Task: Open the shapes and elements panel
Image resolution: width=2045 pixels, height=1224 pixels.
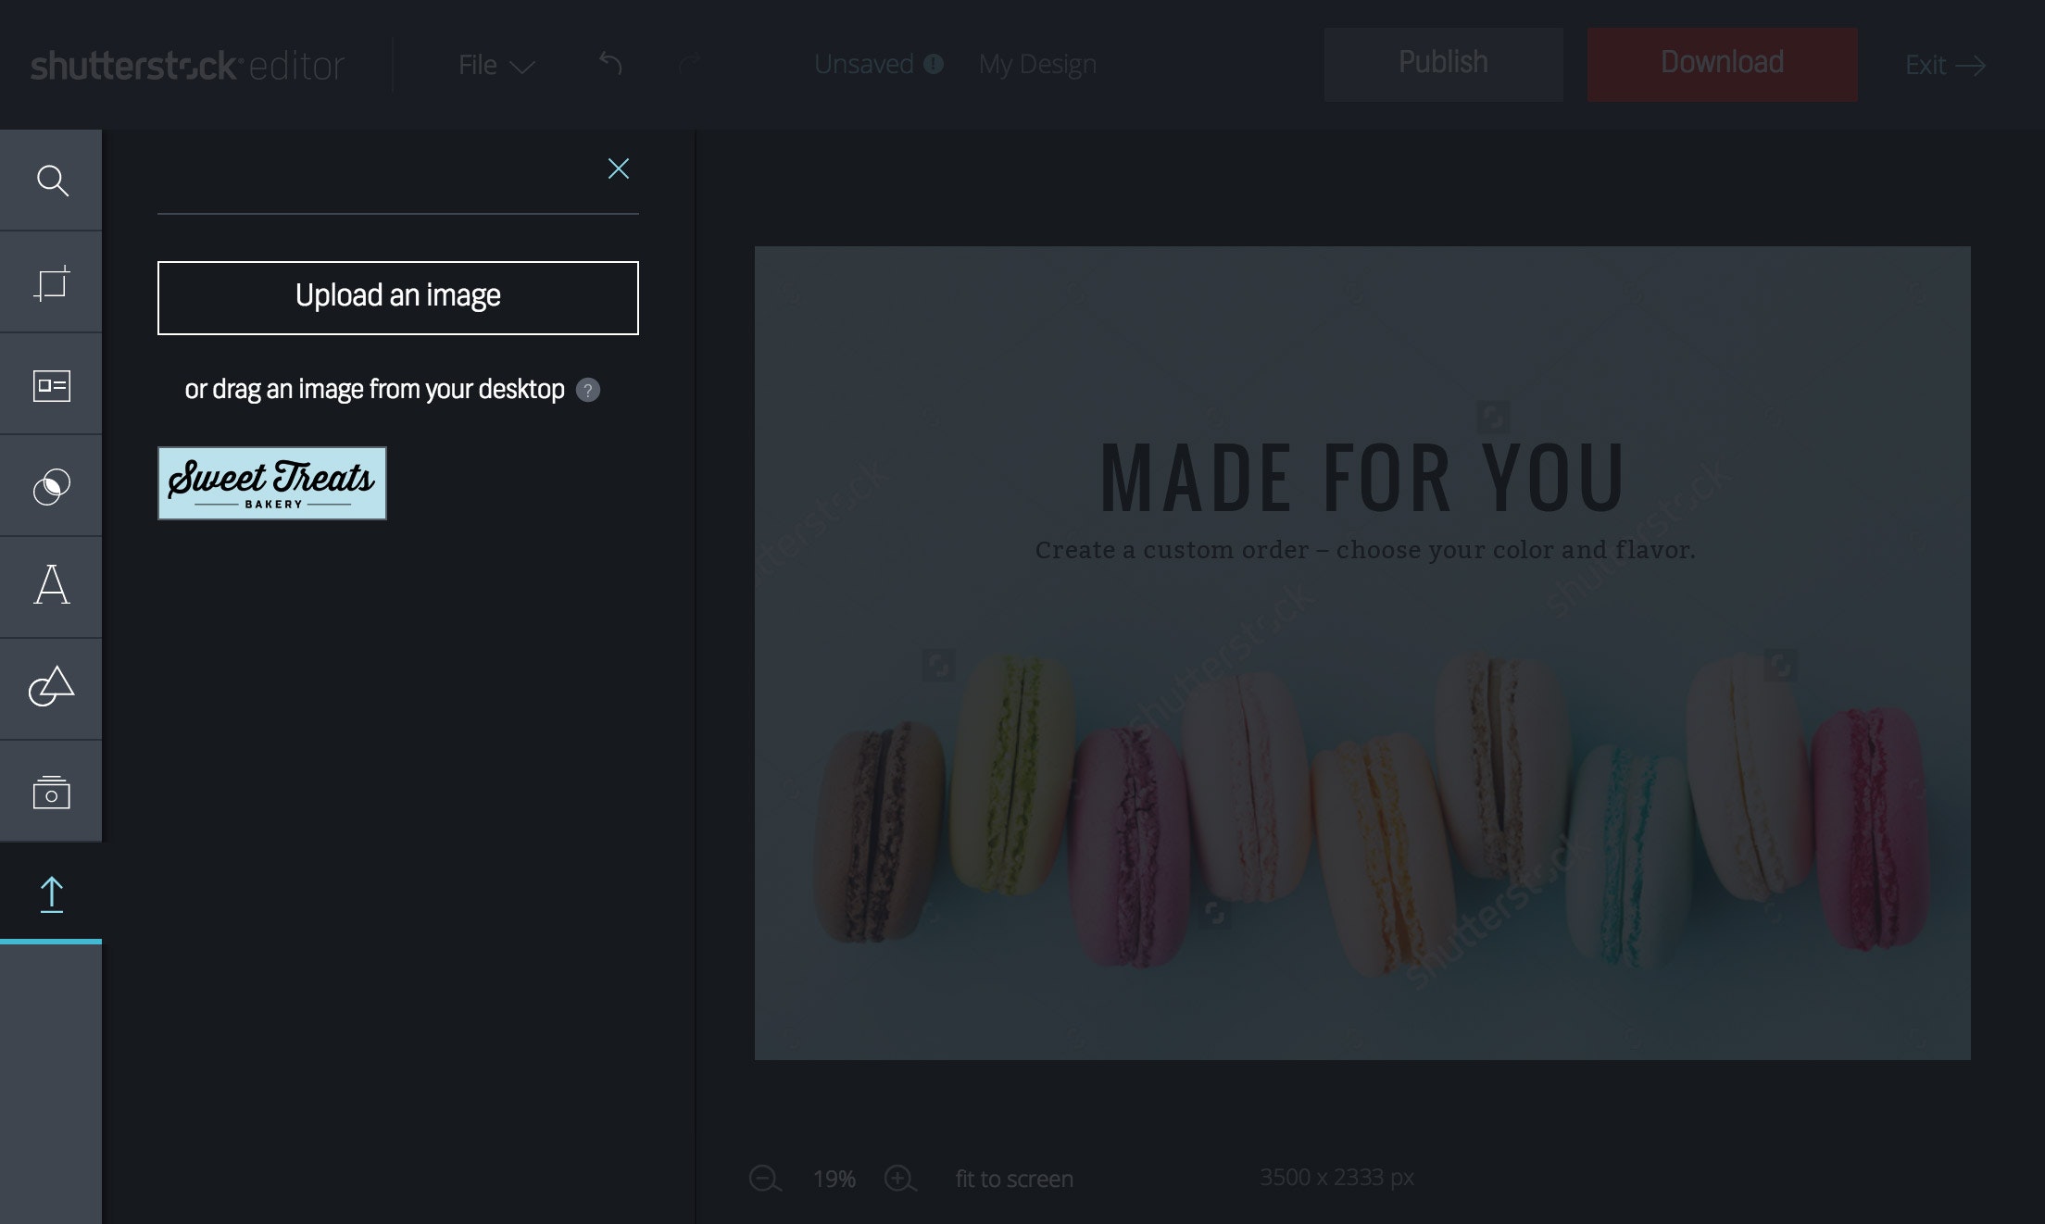Action: point(52,687)
